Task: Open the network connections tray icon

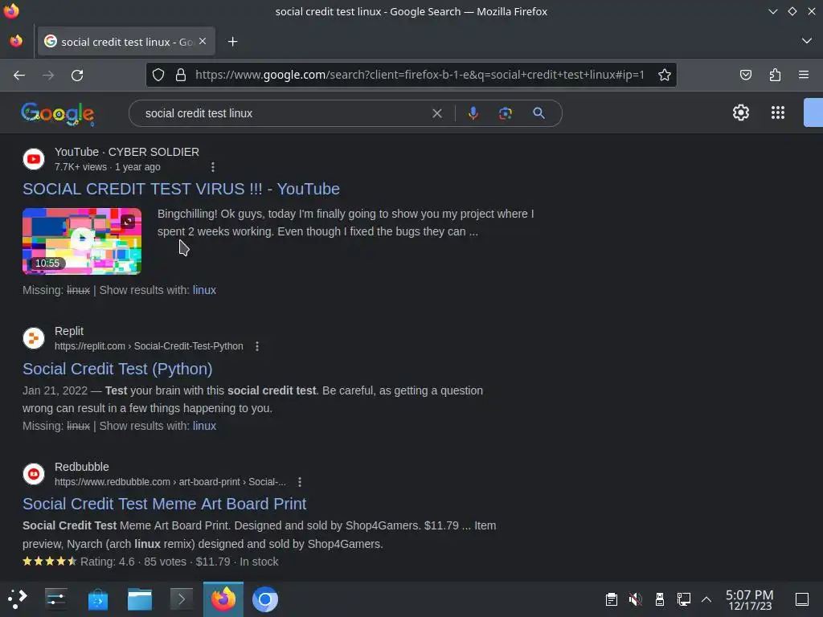Action: tap(683, 599)
